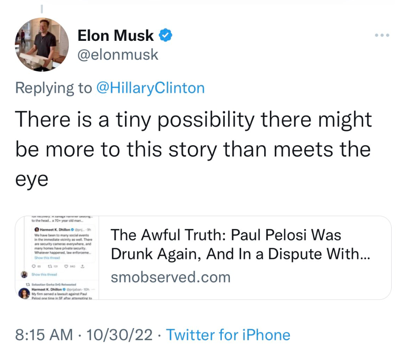
Task: Open 'The Awful Truth' article headline
Action: coord(240,244)
